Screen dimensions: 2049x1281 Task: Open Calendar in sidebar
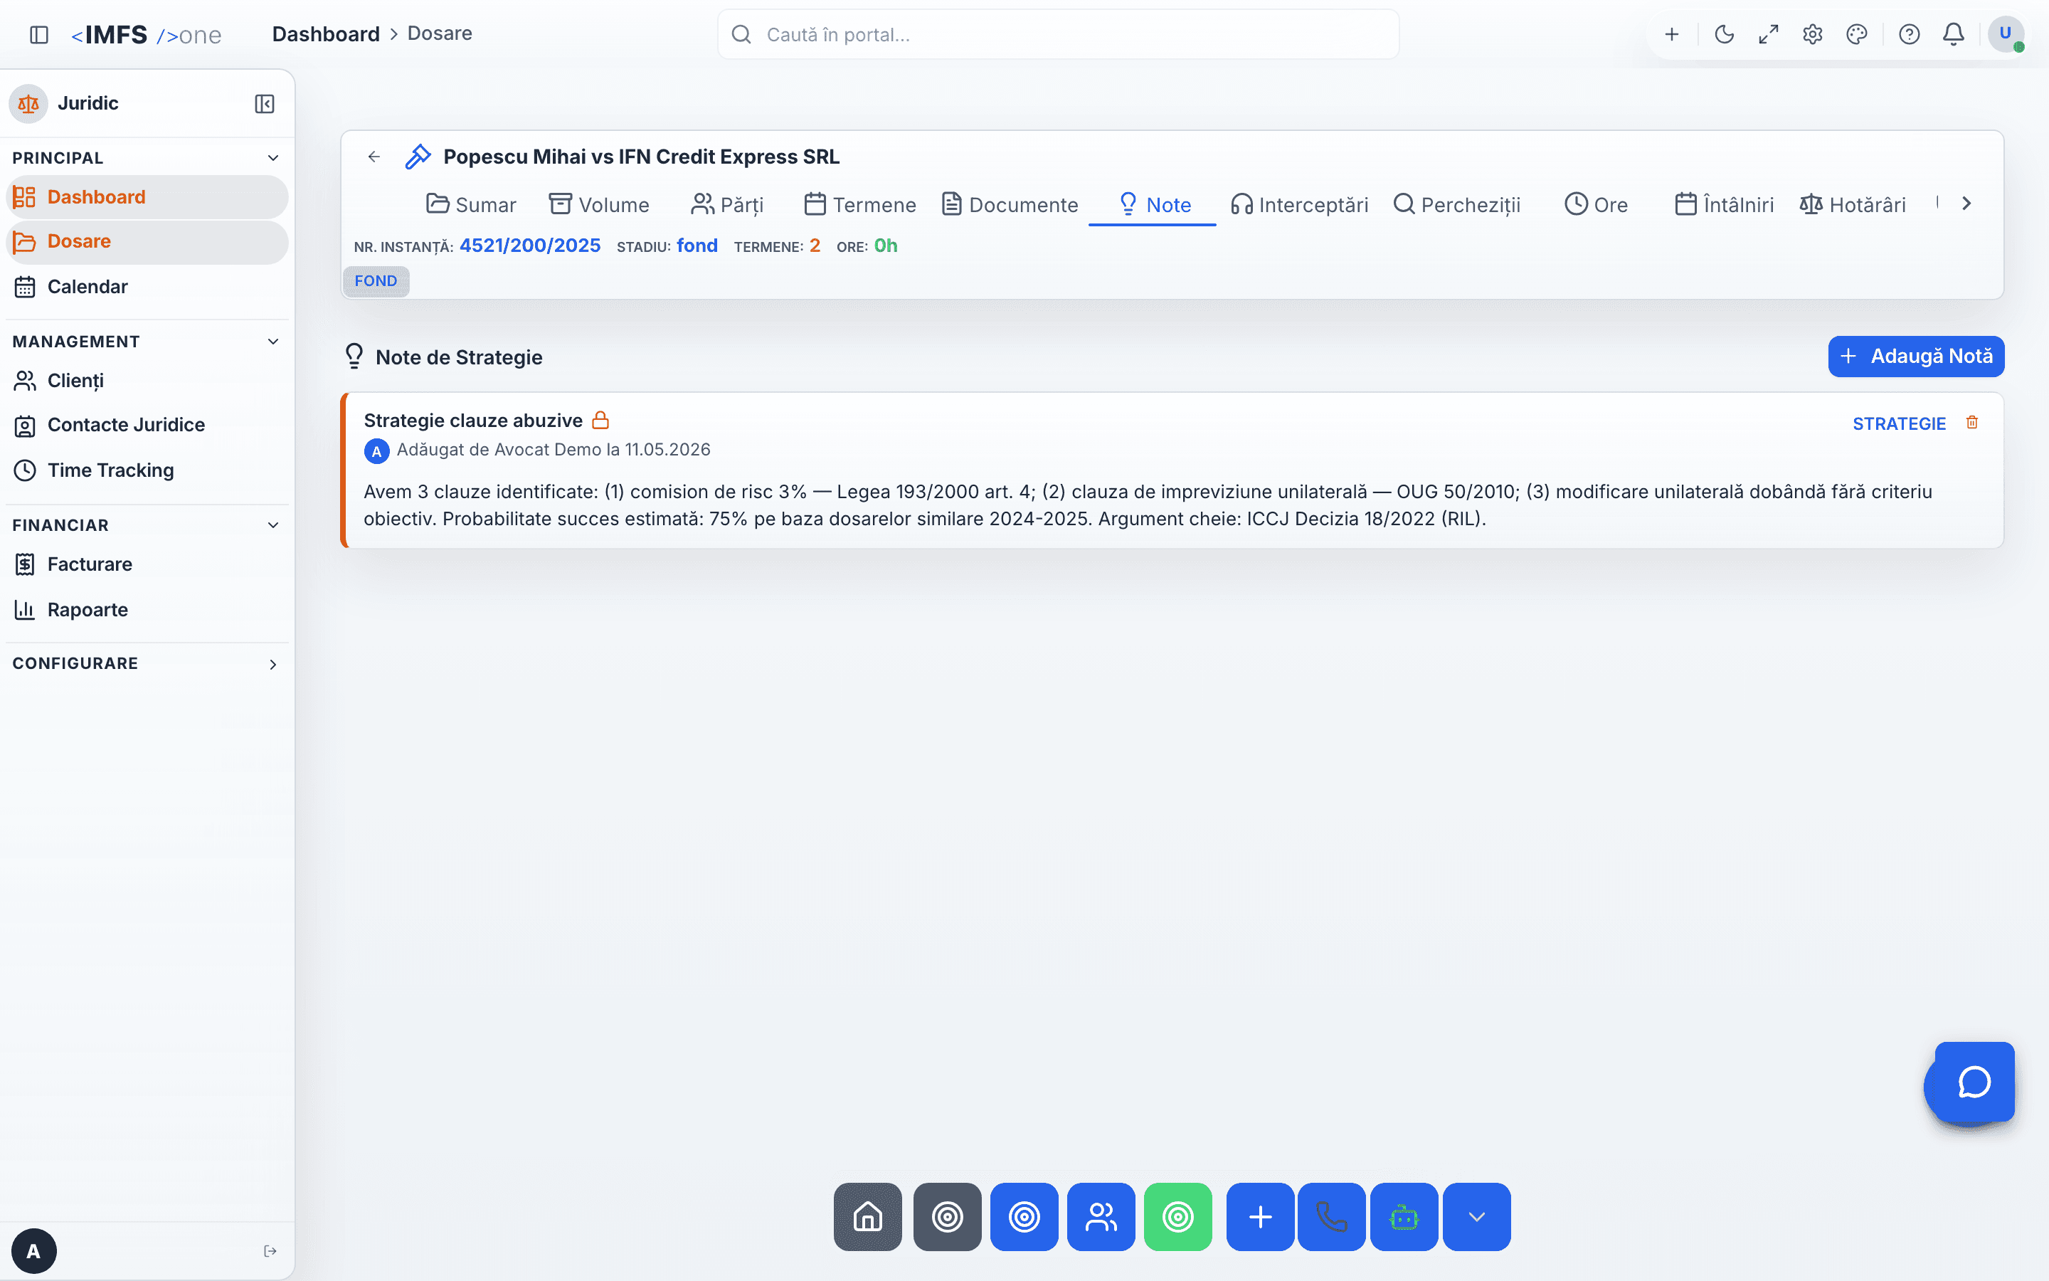pyautogui.click(x=147, y=286)
